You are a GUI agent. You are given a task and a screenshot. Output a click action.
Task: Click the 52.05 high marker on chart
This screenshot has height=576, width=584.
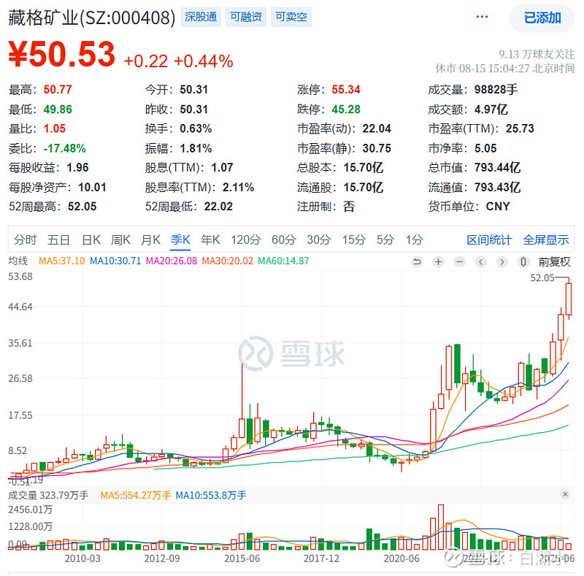(542, 278)
